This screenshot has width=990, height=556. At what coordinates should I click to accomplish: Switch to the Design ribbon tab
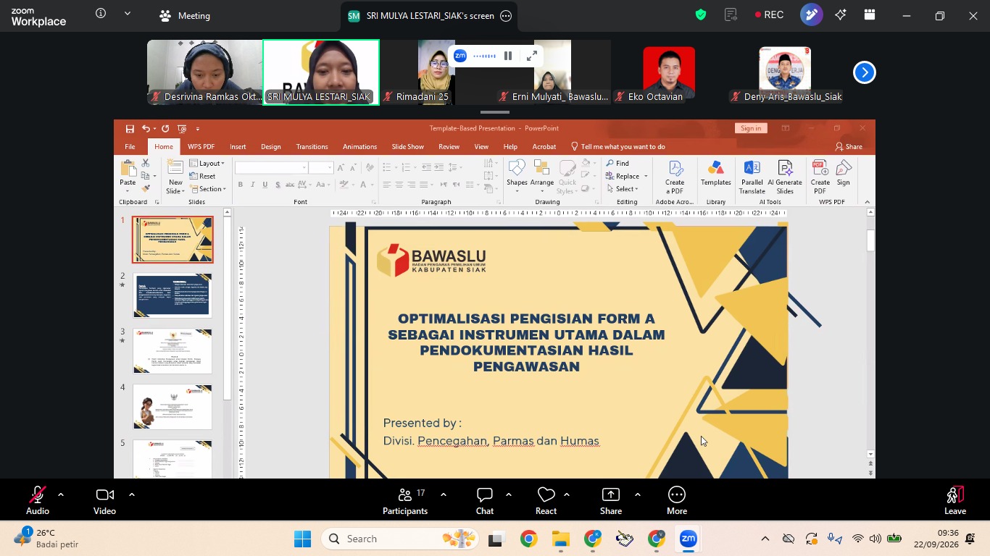click(x=271, y=147)
